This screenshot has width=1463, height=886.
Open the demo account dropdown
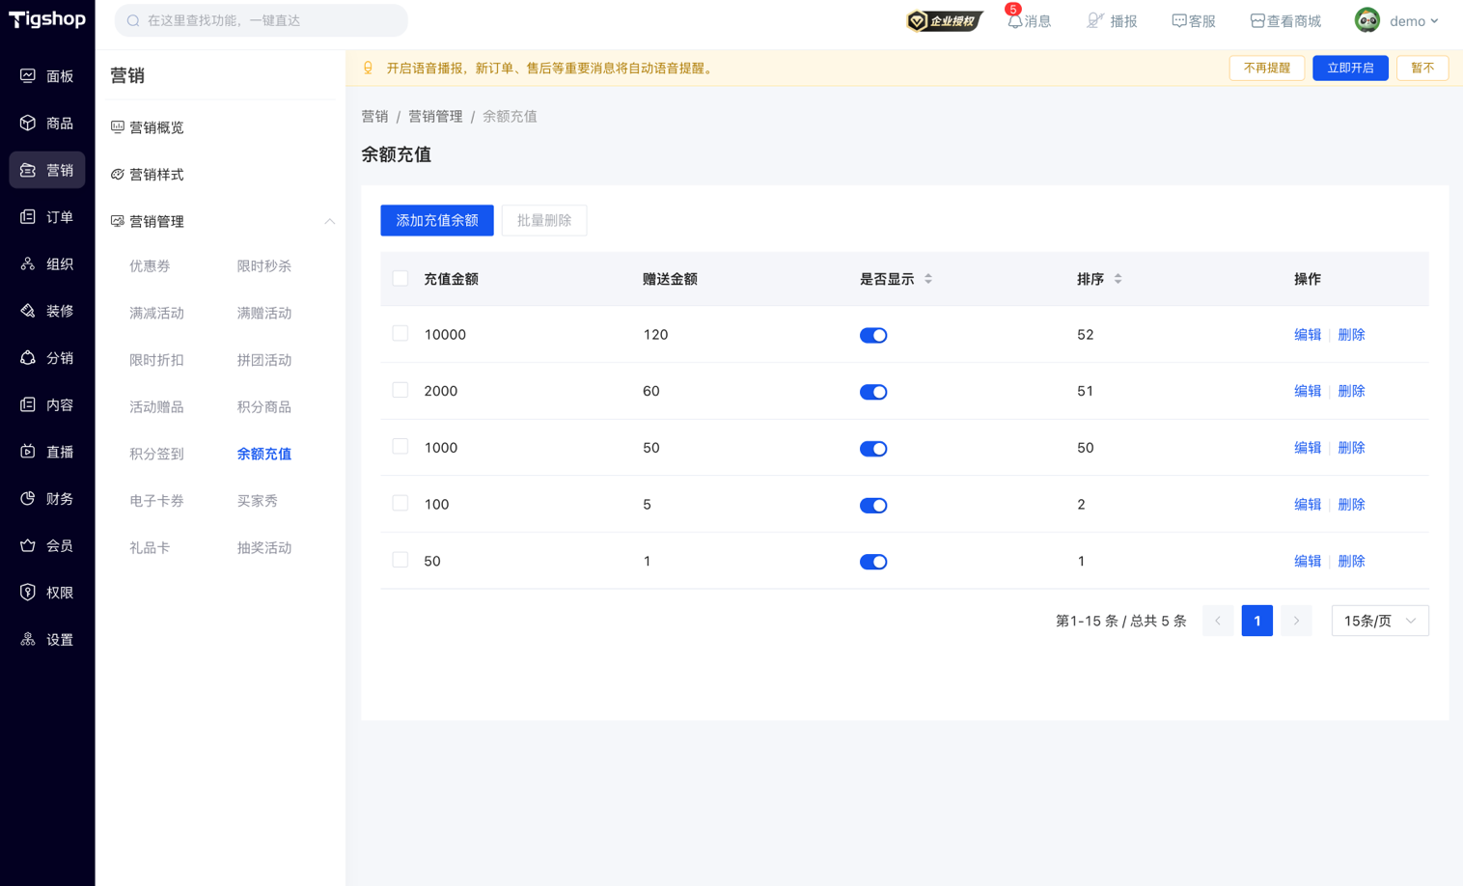1414,20
